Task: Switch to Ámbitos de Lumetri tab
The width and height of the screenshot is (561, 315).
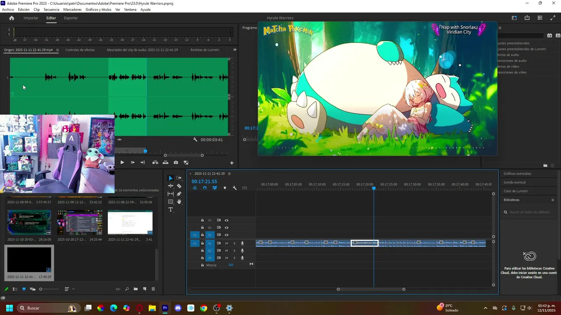Action: point(205,50)
